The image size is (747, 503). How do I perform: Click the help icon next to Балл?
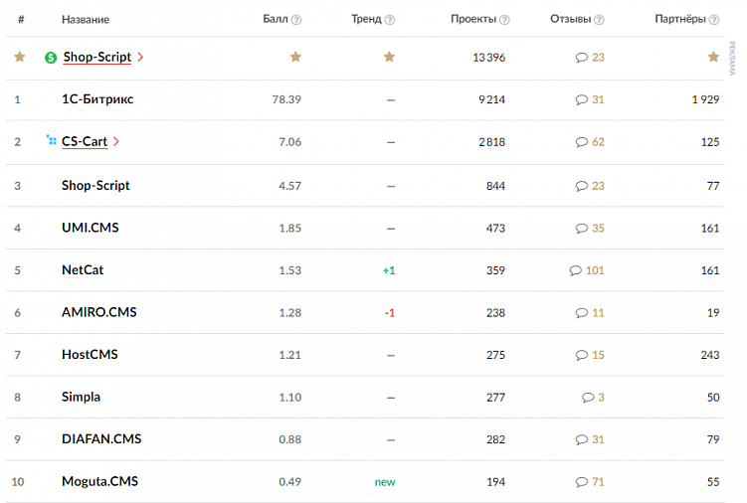point(296,20)
